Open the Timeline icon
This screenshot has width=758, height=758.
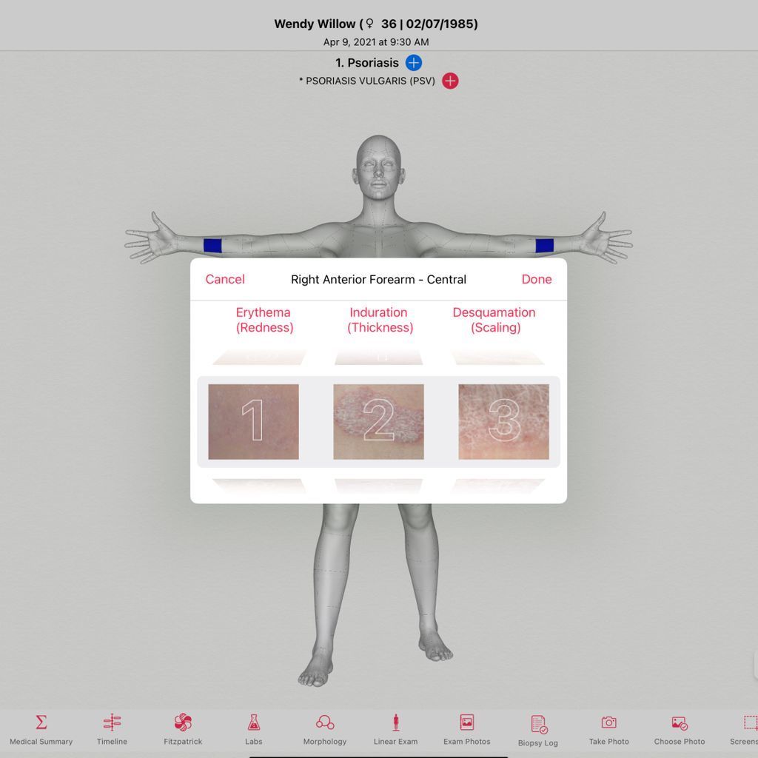[112, 722]
